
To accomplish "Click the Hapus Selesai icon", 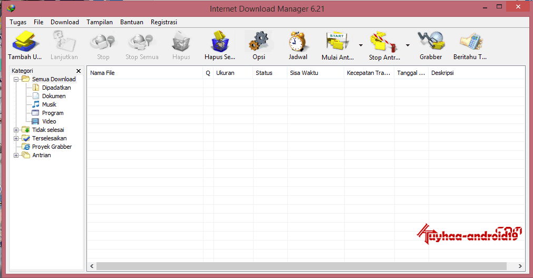I will pos(220,41).
